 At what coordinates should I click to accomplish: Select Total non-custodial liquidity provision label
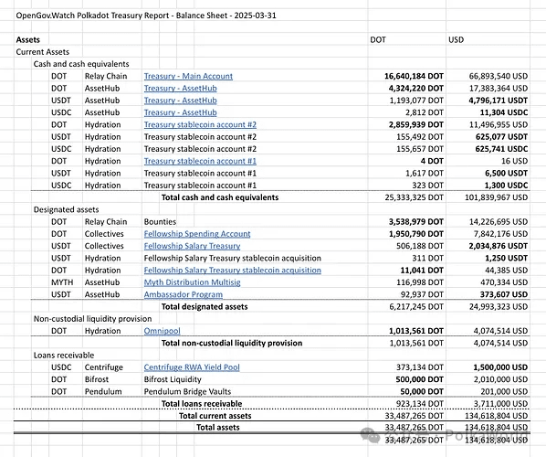[232, 343]
